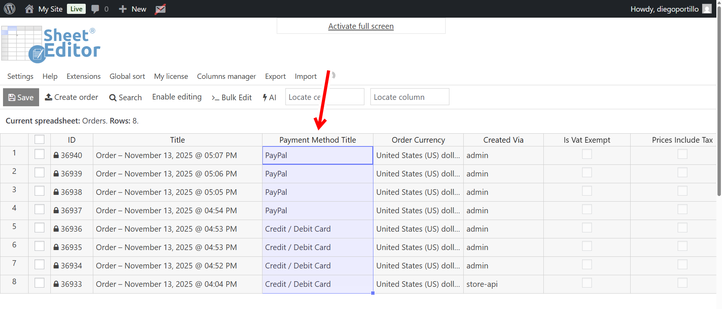Enable Prices Include Tax for order 36935
The image size is (722, 309).
(682, 246)
